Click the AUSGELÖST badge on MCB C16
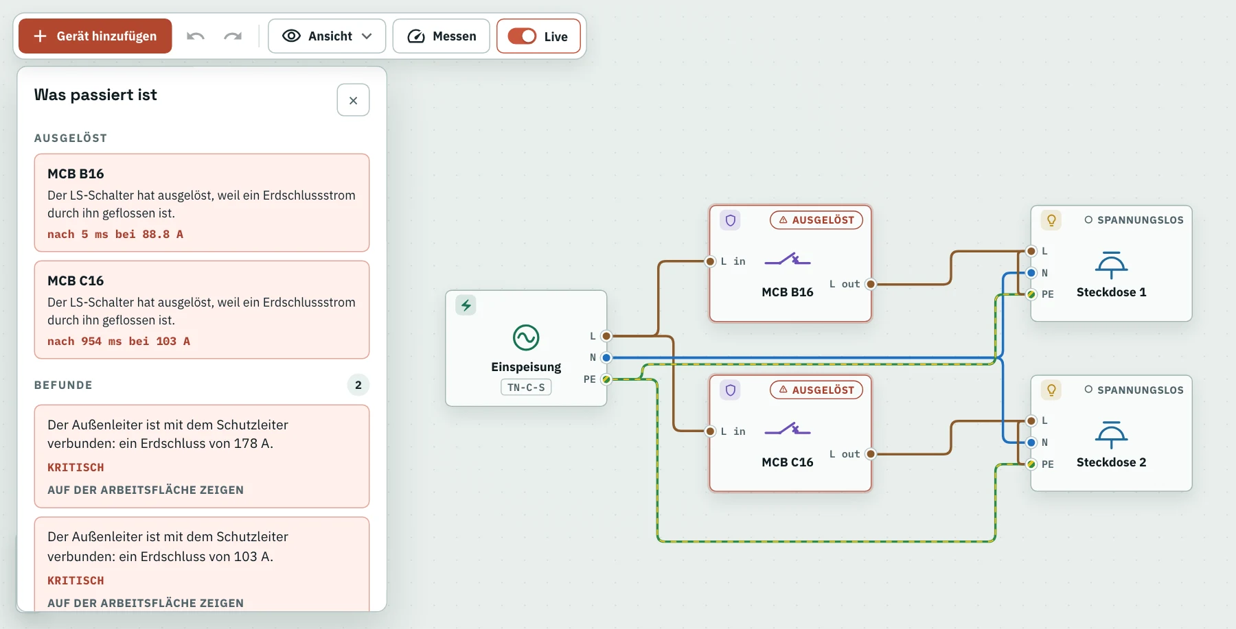 point(816,390)
